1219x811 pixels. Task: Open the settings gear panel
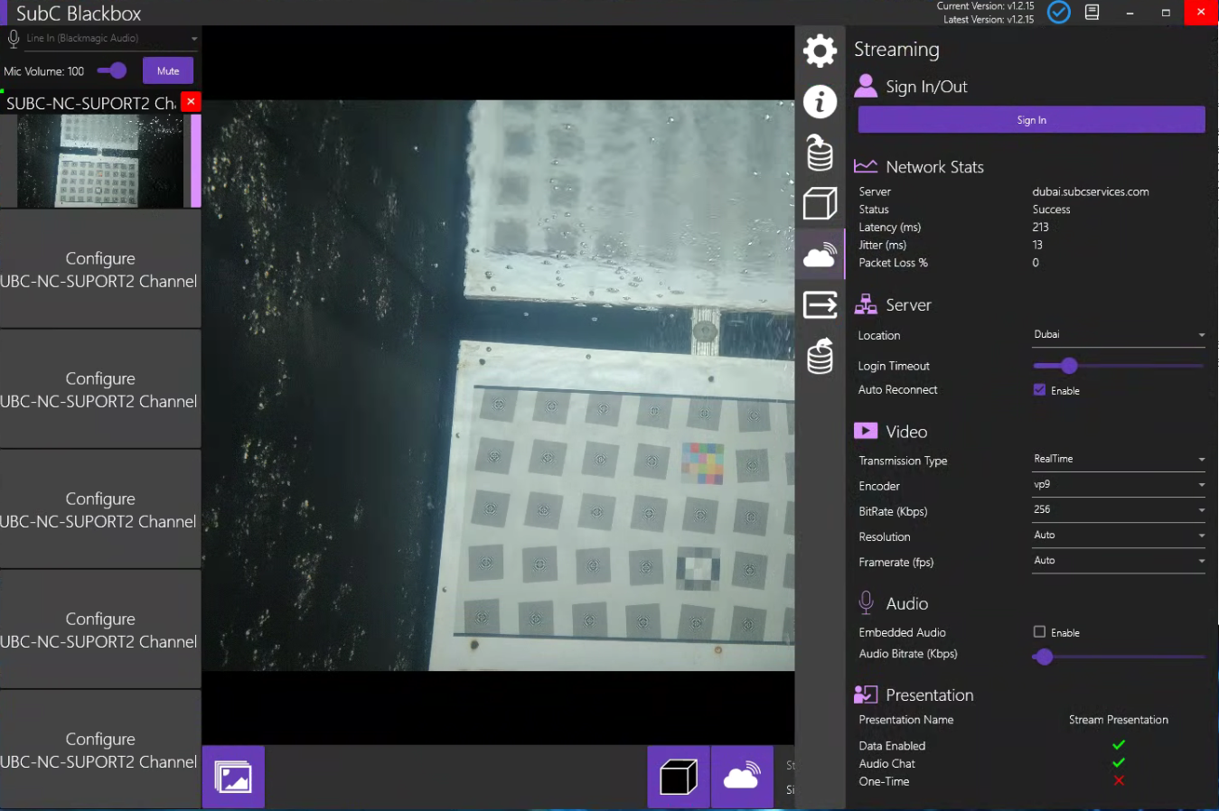(x=820, y=51)
